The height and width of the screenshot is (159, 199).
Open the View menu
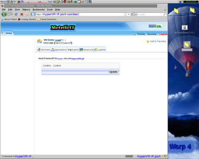tap(17, 10)
